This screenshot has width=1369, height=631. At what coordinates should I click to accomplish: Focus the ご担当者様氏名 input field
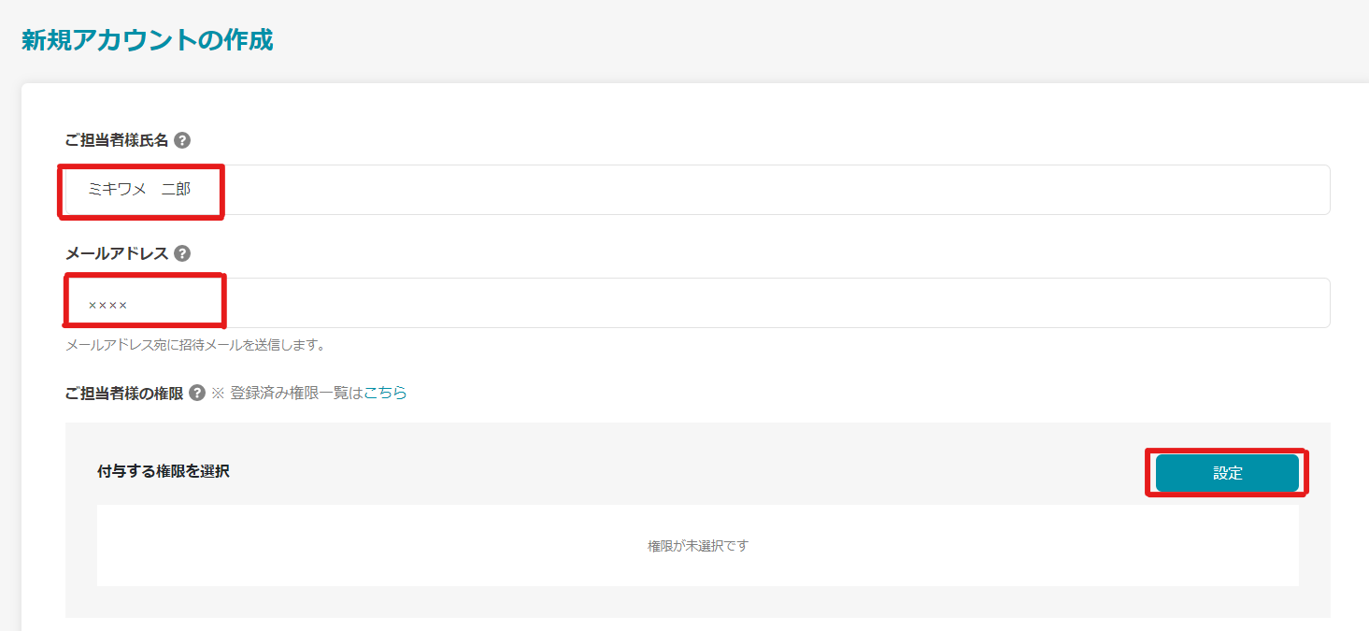tap(748, 190)
